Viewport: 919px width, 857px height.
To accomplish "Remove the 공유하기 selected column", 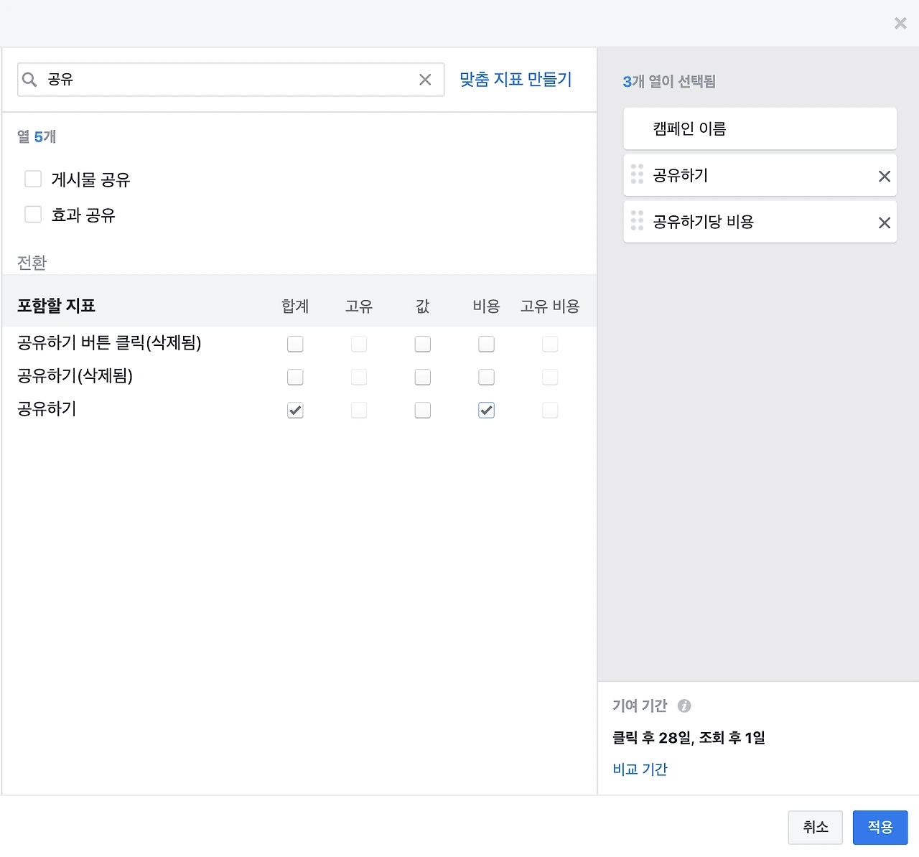I will pos(885,177).
